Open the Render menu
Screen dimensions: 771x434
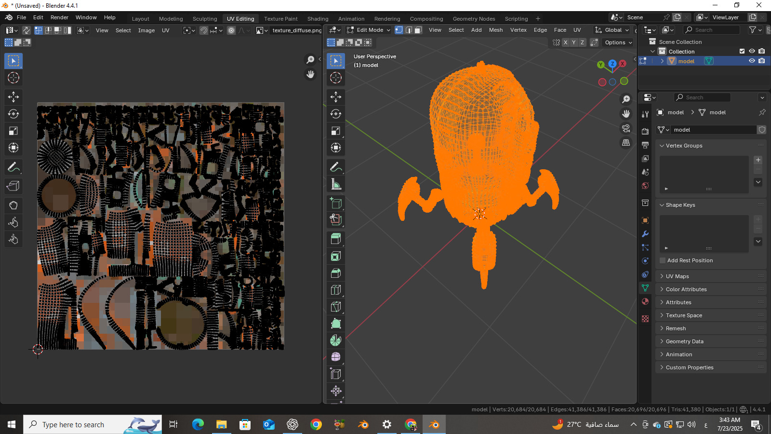coord(59,17)
